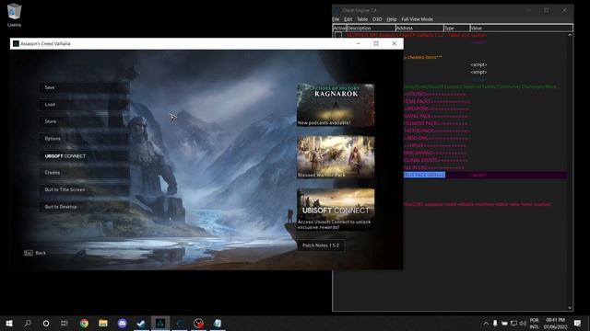The width and height of the screenshot is (590, 331).
Task: Open network status in system tray
Action: [x=513, y=323]
